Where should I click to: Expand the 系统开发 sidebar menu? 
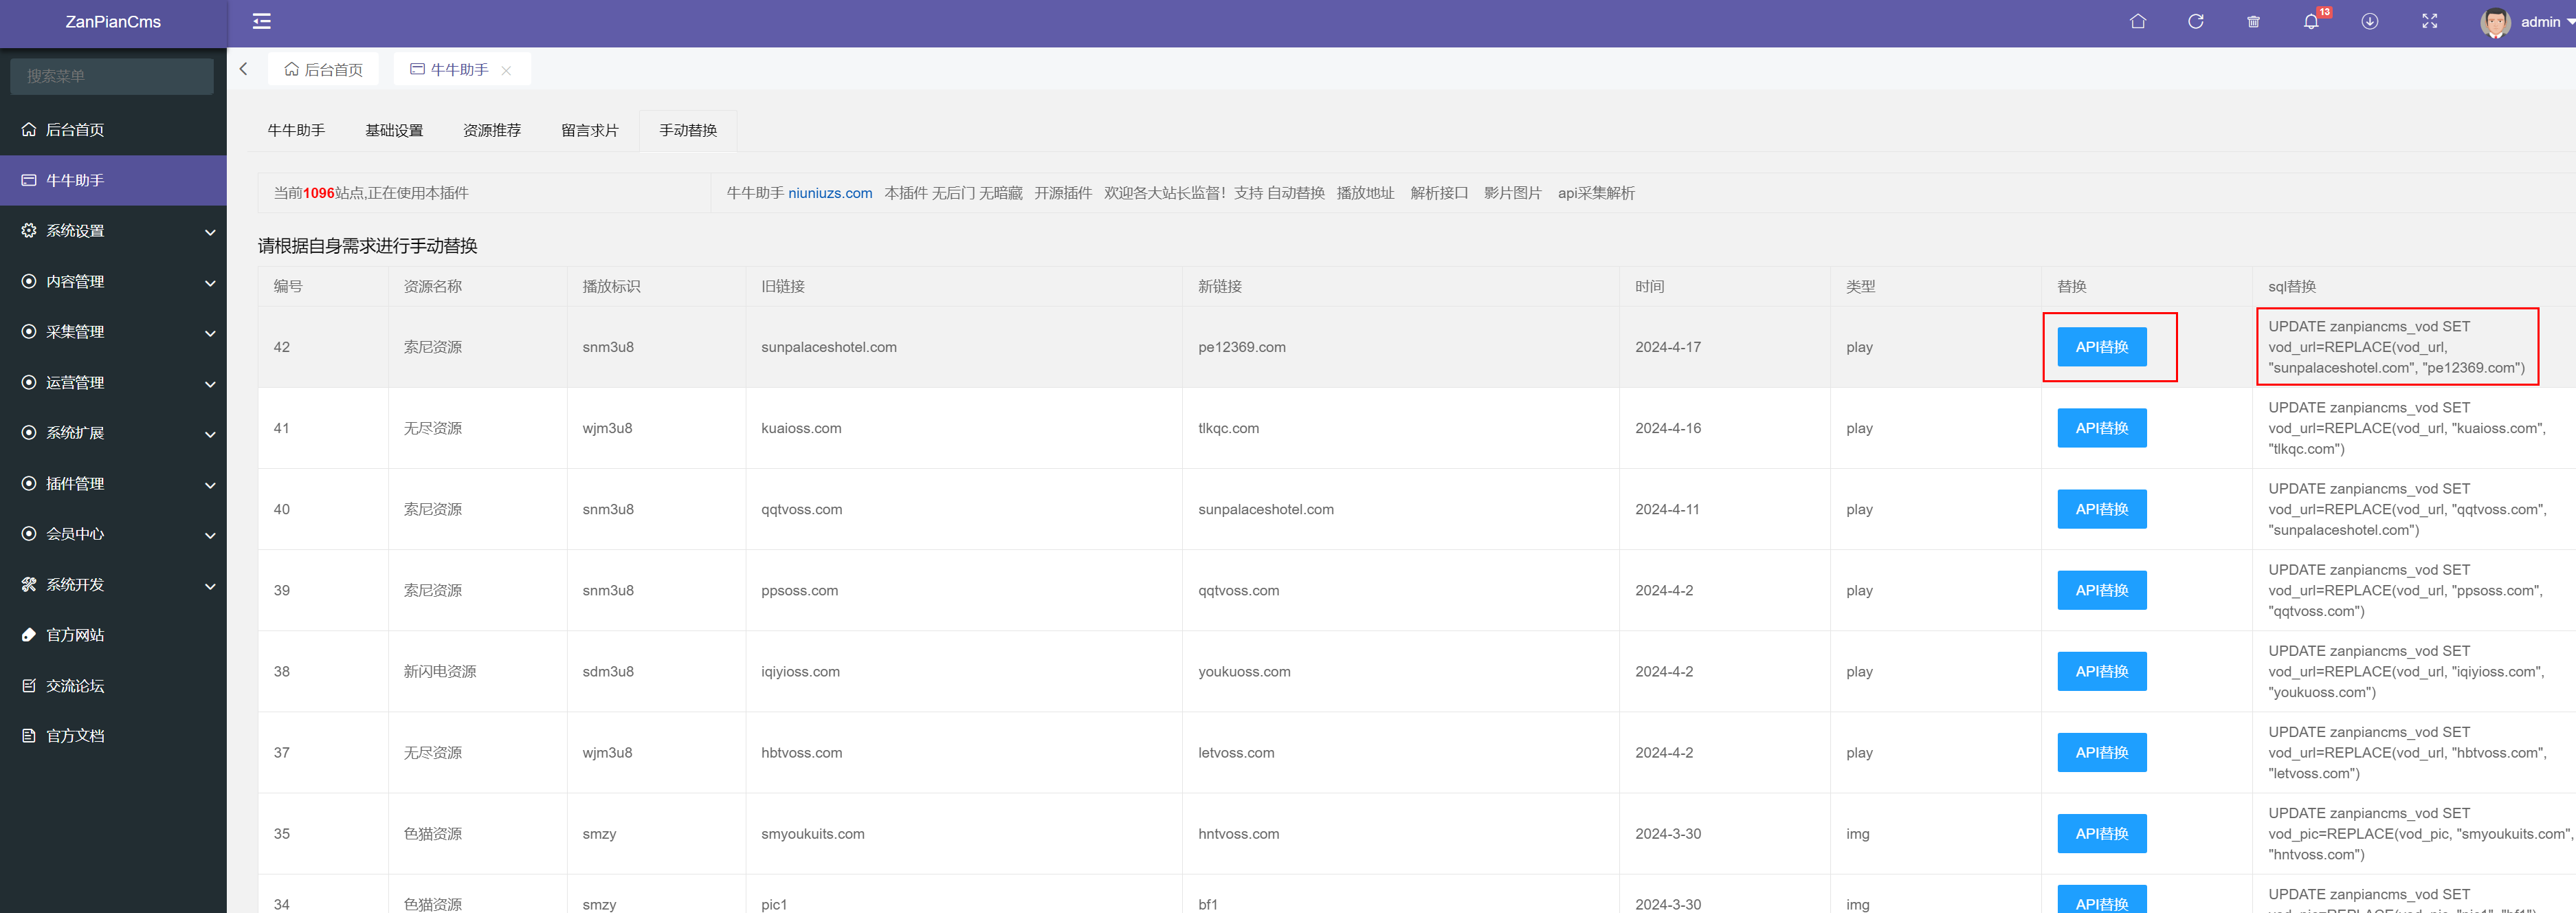click(113, 585)
